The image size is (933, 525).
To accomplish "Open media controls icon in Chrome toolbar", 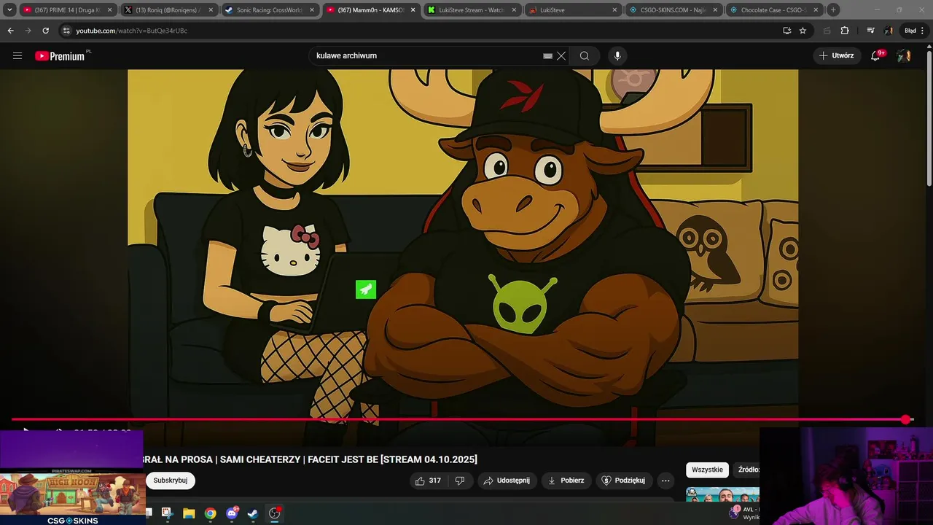I will pyautogui.click(x=870, y=31).
